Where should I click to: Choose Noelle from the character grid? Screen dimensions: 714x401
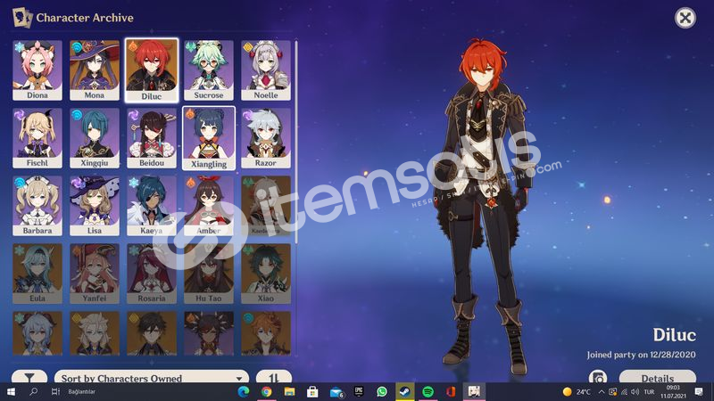[266, 70]
